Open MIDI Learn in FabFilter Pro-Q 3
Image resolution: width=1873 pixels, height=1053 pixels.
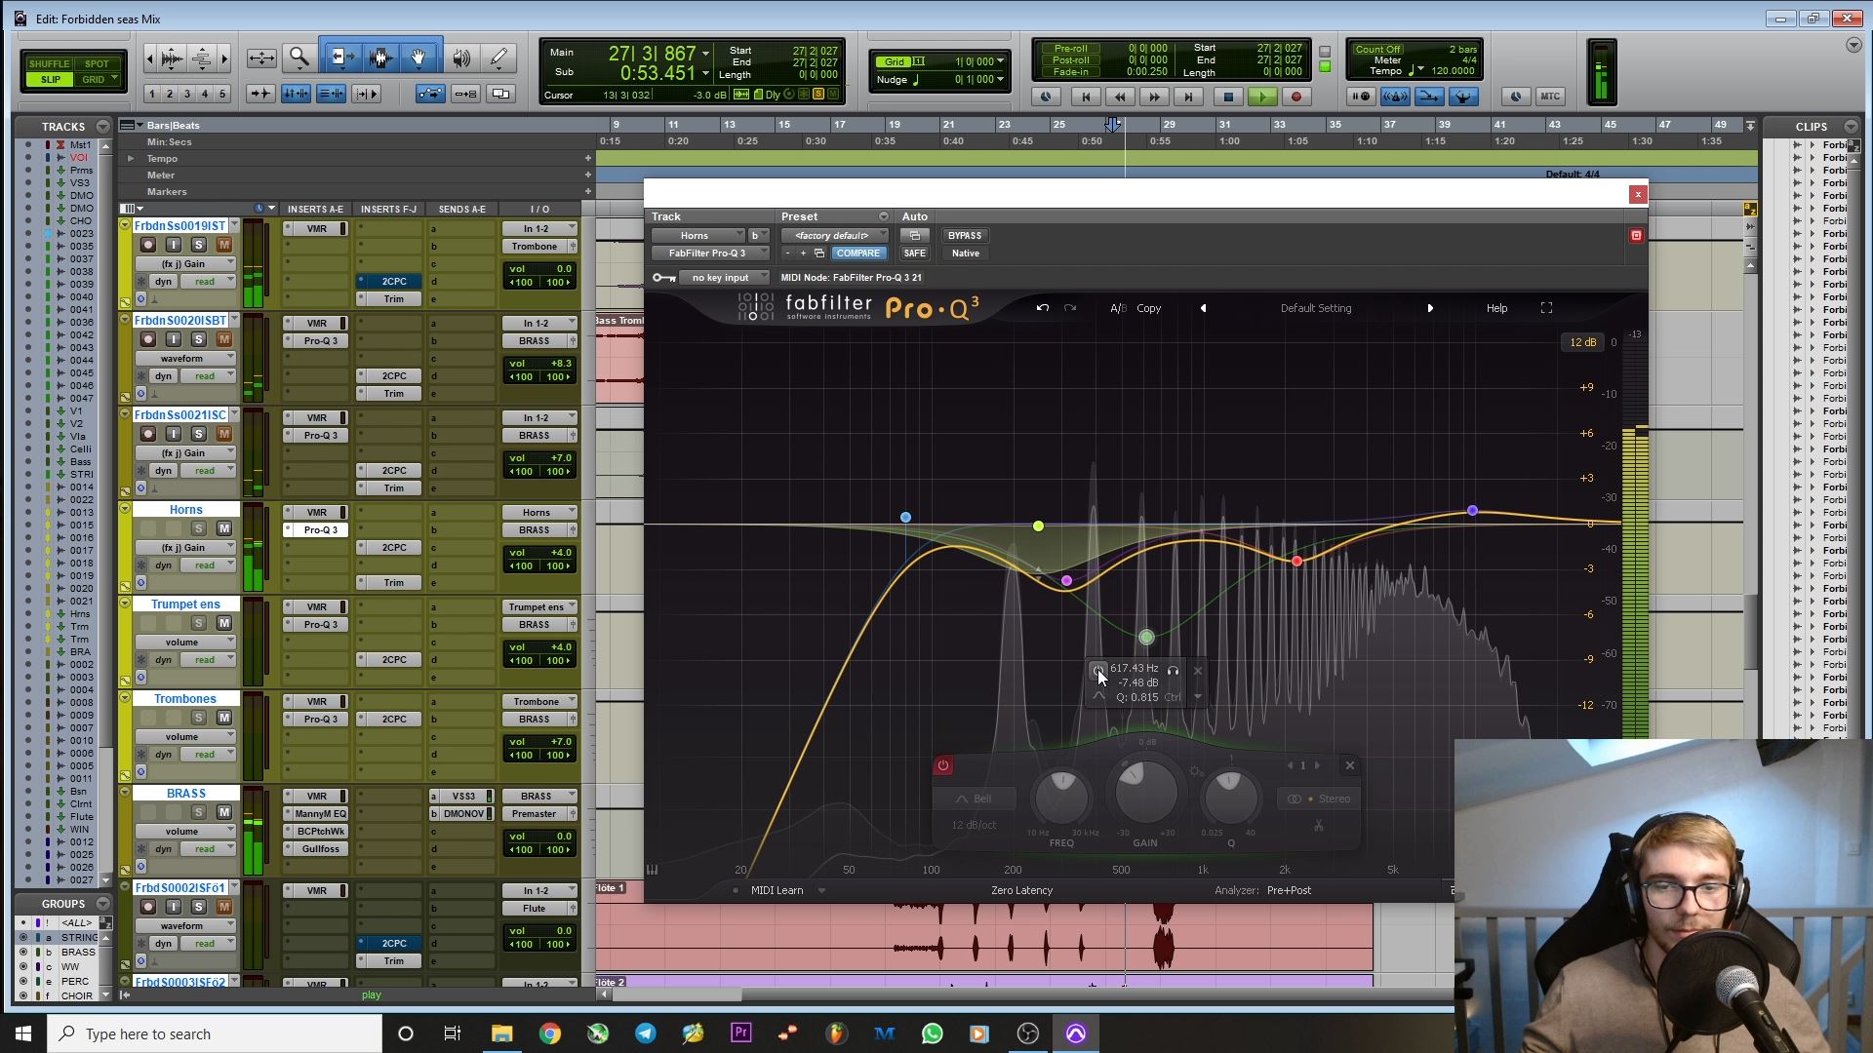click(x=777, y=889)
